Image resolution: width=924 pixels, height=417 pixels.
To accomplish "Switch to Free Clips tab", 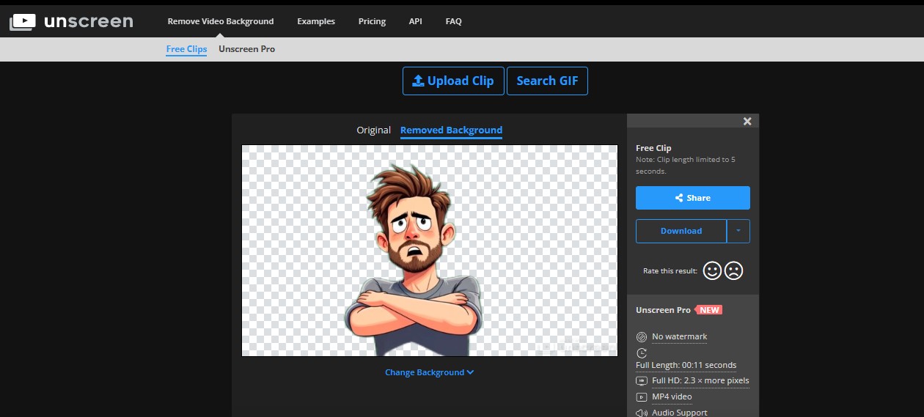I will (186, 49).
